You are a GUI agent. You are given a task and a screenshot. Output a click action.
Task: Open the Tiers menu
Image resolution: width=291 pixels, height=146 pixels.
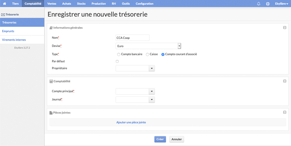[x=15, y=3]
